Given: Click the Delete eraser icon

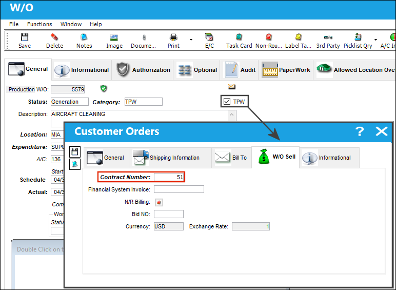Looking at the screenshot, I should click(54, 37).
